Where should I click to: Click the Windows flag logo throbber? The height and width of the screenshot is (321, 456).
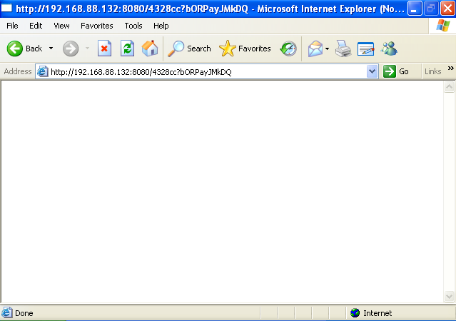[442, 26]
